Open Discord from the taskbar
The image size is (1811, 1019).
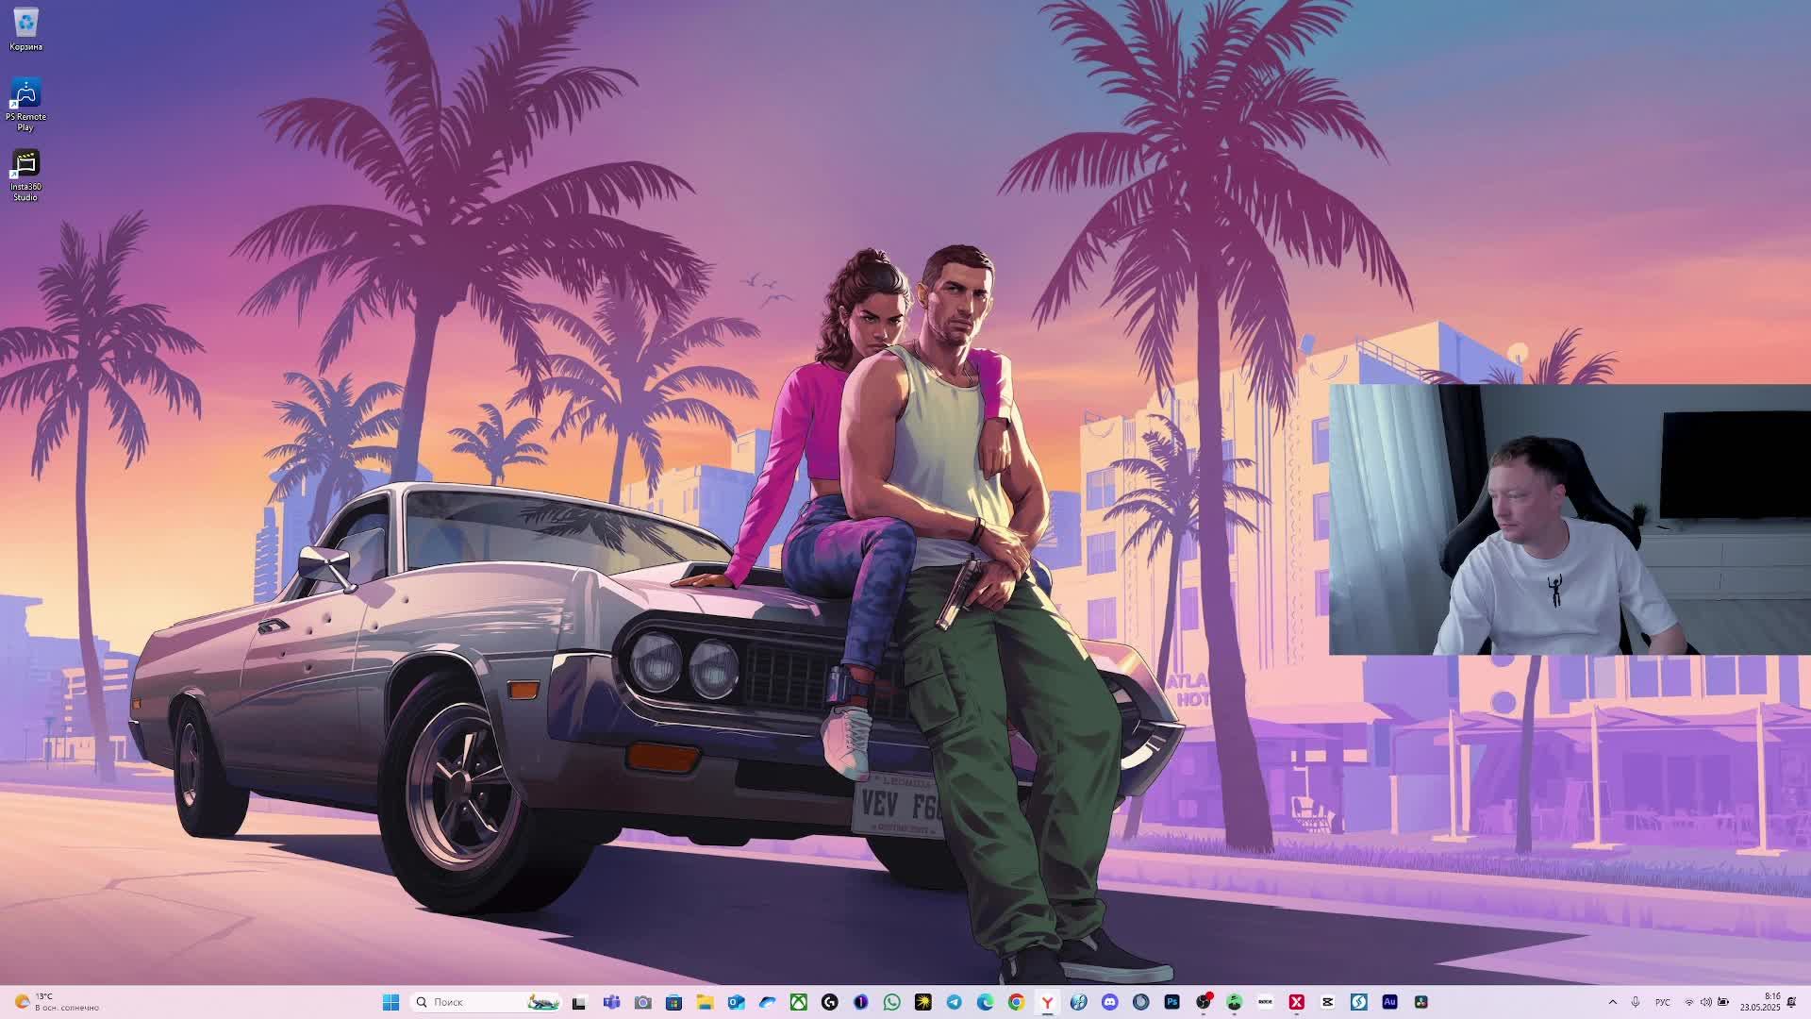pos(1109,1002)
